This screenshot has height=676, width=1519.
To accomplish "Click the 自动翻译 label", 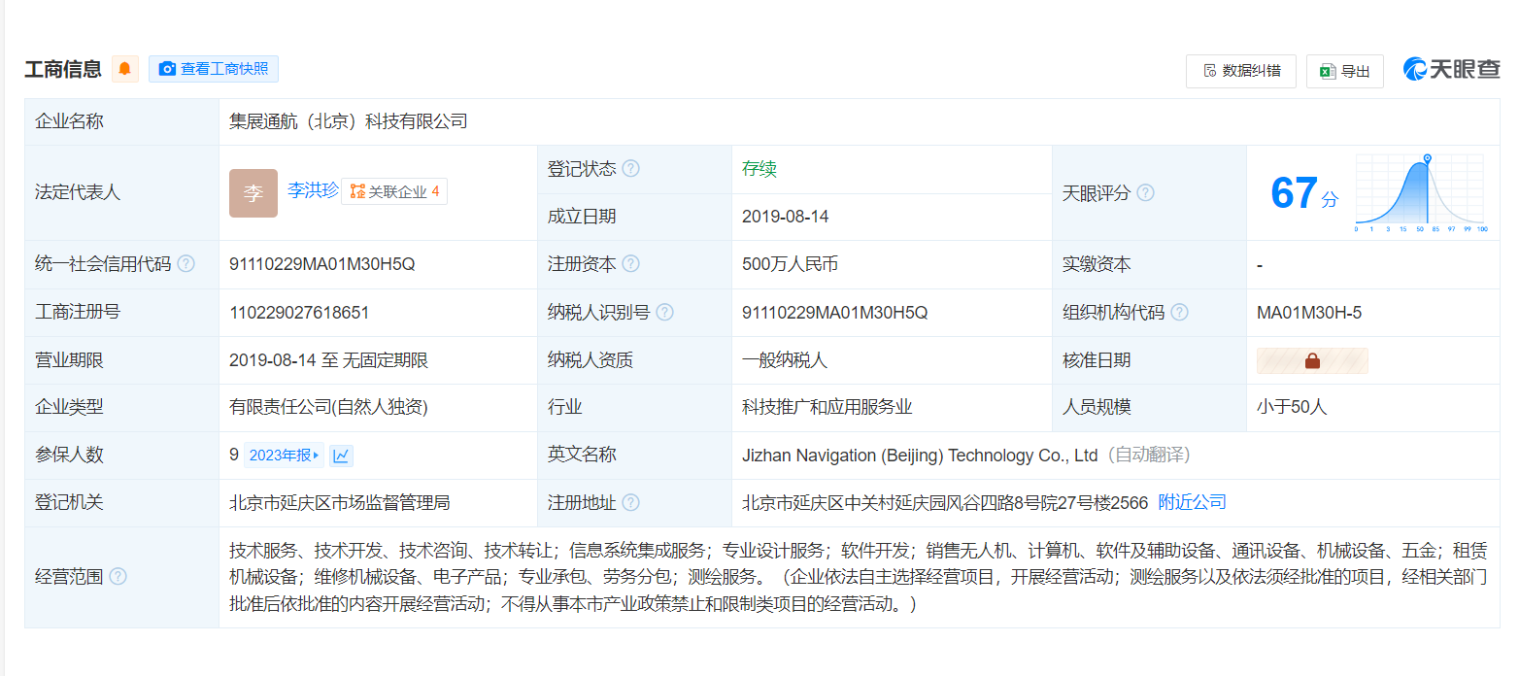I will tap(1150, 455).
